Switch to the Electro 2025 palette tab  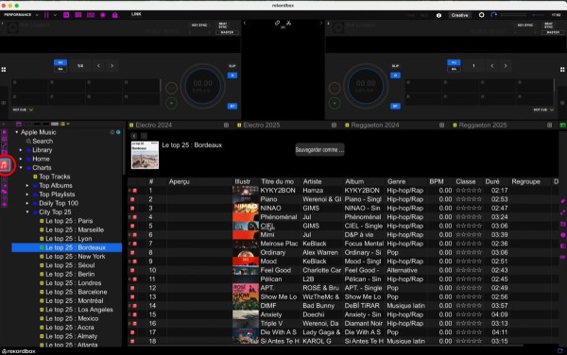pos(261,125)
